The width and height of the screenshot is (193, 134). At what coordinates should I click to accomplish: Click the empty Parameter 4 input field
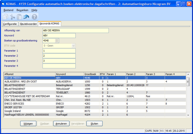pyautogui.click(x=59, y=66)
